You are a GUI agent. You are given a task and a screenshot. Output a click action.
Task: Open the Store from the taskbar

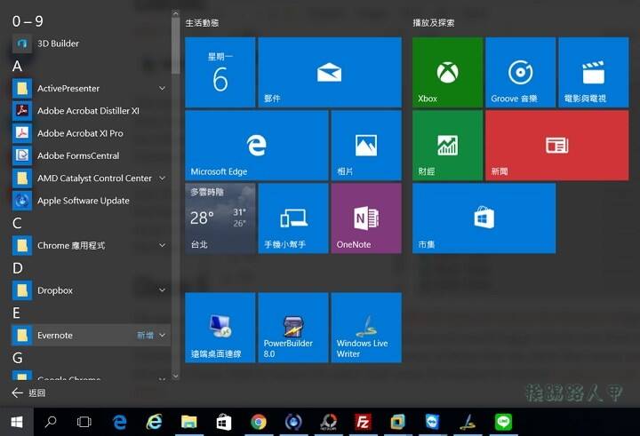point(224,422)
